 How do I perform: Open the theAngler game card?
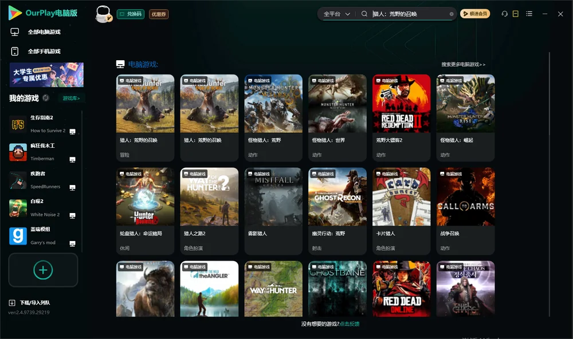point(209,289)
